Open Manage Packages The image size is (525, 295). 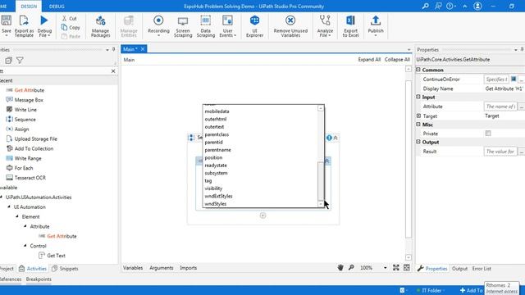coord(100,26)
